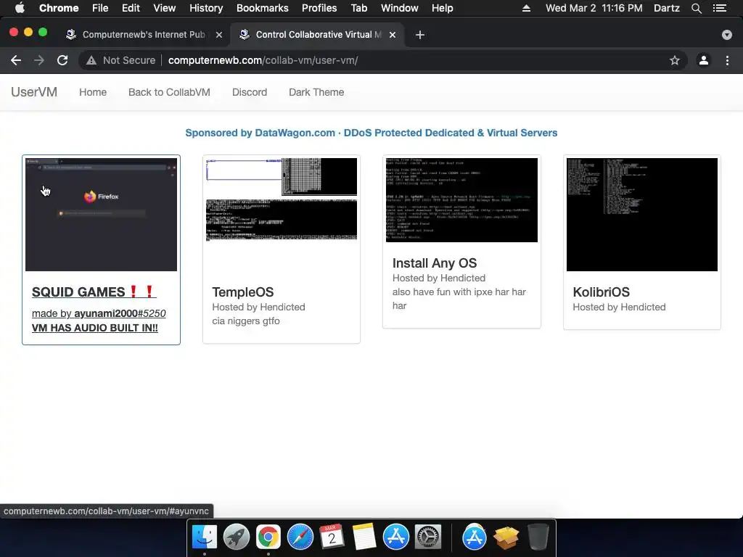Open Google Chrome from the Dock
The image size is (743, 557).
pos(268,537)
